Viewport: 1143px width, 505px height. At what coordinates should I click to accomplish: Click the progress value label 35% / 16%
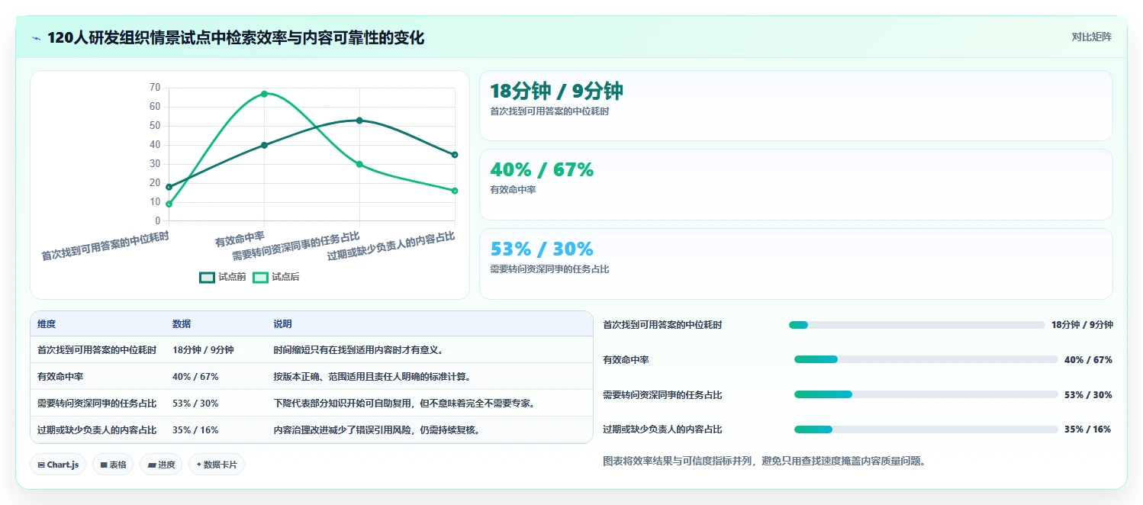(x=1087, y=429)
